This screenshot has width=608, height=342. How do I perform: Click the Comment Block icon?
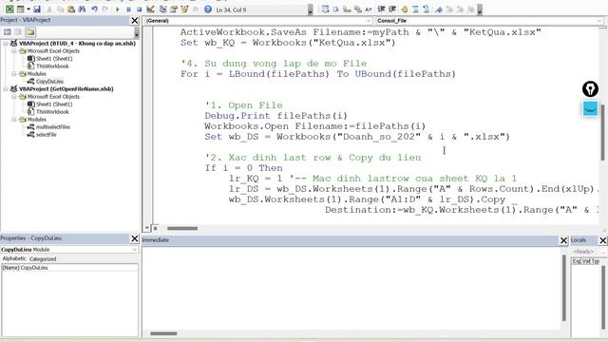pos(415,9)
